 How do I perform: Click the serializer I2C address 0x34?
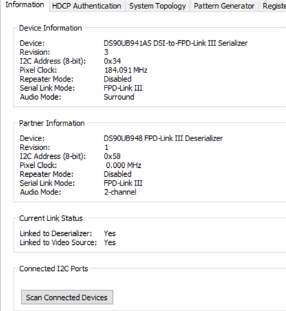pos(112,61)
